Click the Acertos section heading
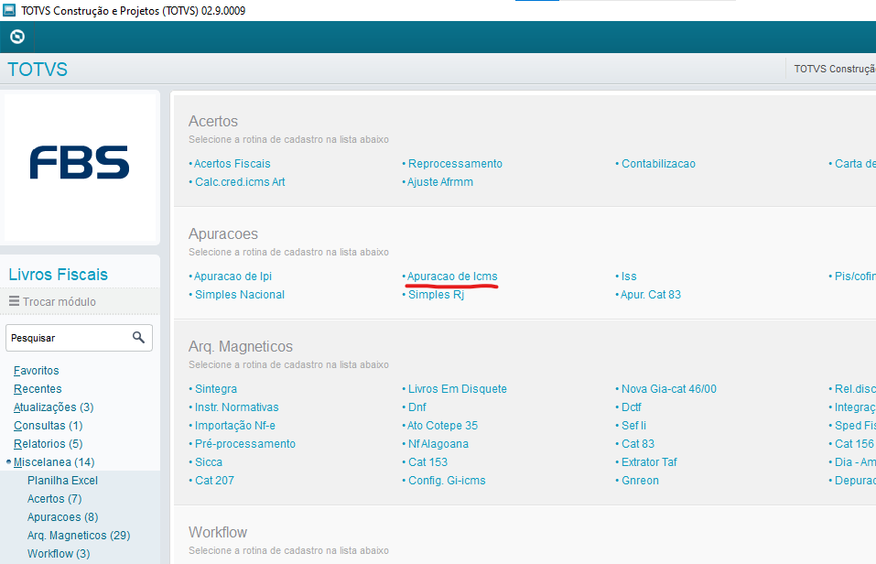 (213, 121)
